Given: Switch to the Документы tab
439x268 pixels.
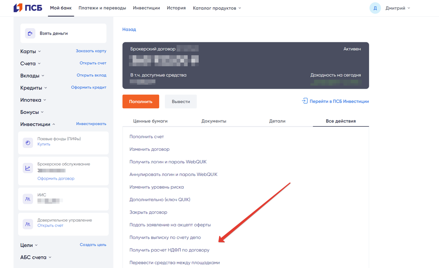Looking at the screenshot, I should (214, 121).
